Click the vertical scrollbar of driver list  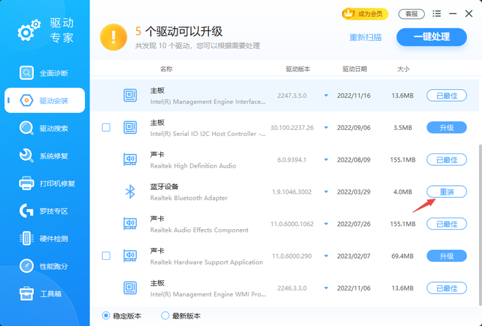[480, 223]
